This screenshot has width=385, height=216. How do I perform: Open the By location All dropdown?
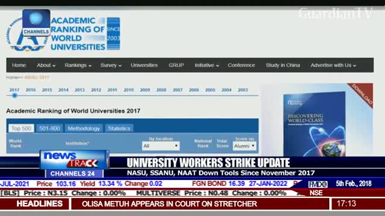tap(161, 146)
